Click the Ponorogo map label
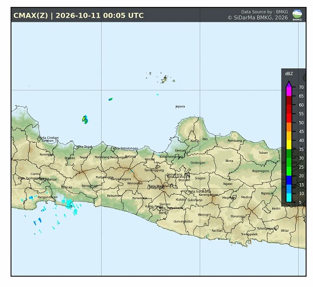This screenshot has height=287, width=313. pyautogui.click(x=238, y=216)
